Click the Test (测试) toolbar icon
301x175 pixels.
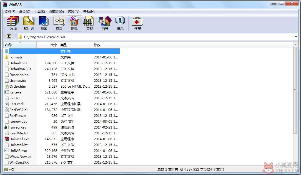(44, 21)
